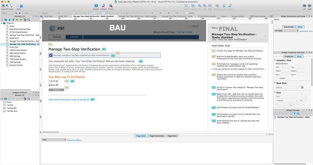Click the Group widgets icon

pos(186,6)
